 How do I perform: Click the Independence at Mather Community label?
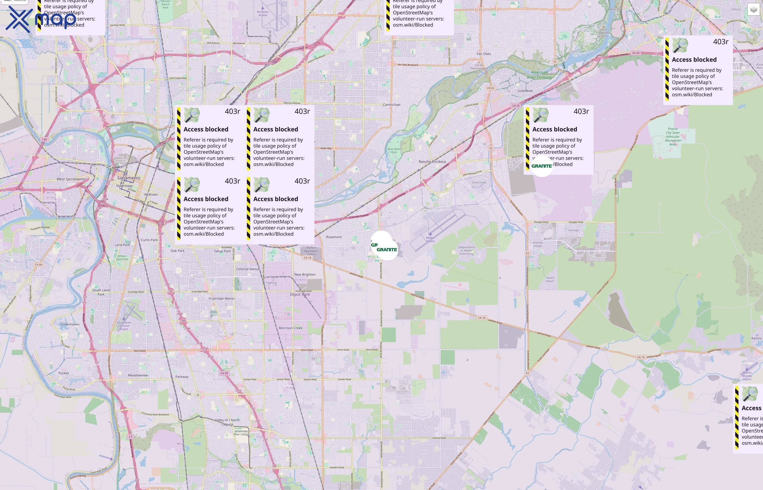click(467, 250)
